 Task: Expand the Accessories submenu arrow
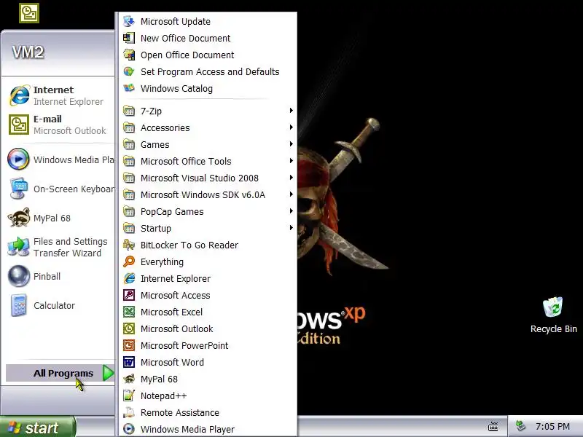tap(291, 127)
